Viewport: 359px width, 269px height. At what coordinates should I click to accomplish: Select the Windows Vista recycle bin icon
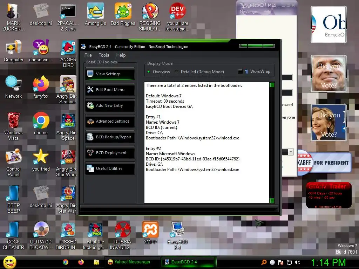(x=13, y=126)
